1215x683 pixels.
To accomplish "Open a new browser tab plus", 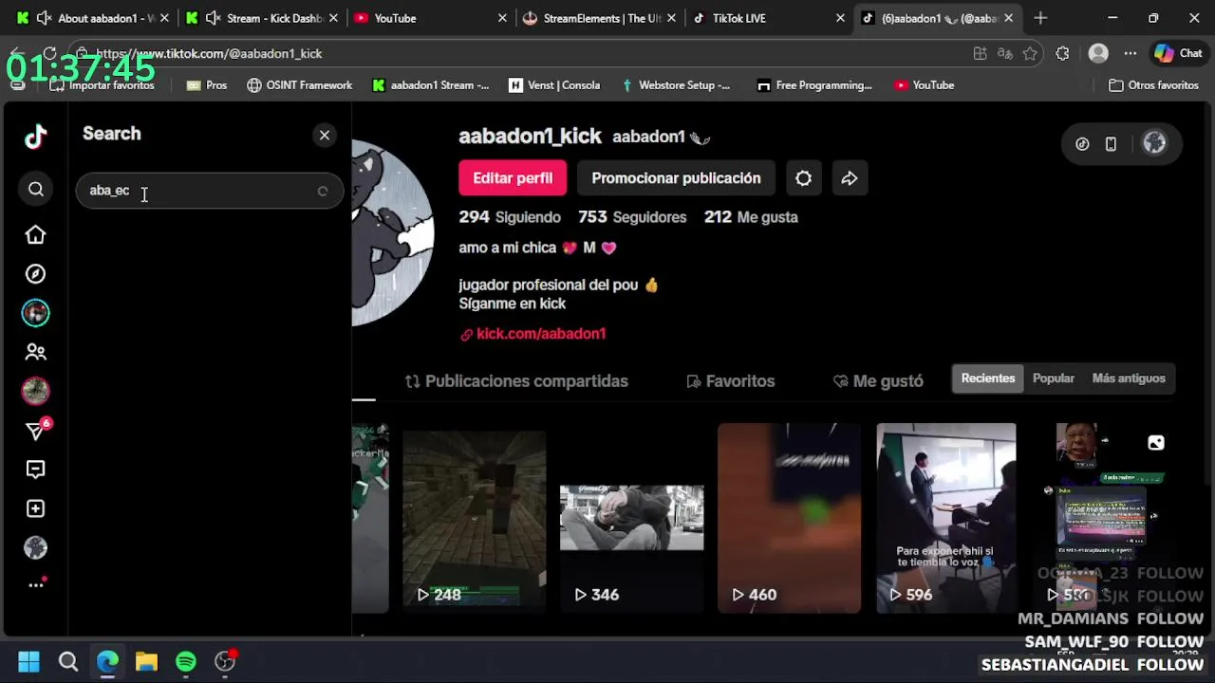I will [1040, 18].
